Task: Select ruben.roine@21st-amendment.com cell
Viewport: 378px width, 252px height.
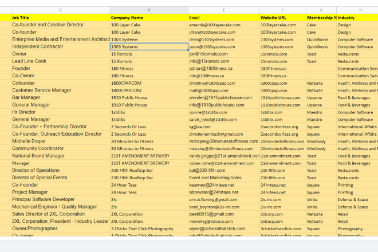Action: 224,163
